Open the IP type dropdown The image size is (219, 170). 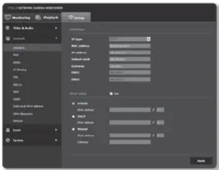pos(130,39)
